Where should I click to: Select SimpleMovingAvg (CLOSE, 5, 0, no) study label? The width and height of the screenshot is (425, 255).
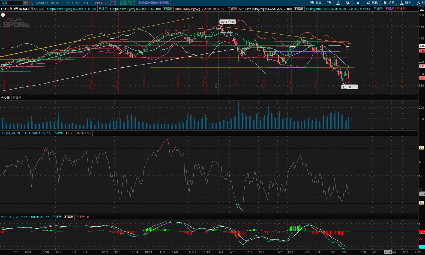[71, 9]
